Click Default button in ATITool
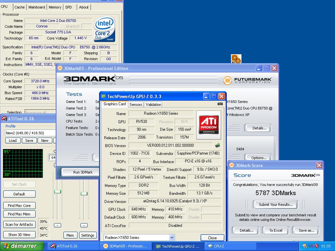Screen dimensions: 335x251 coord(19,194)
